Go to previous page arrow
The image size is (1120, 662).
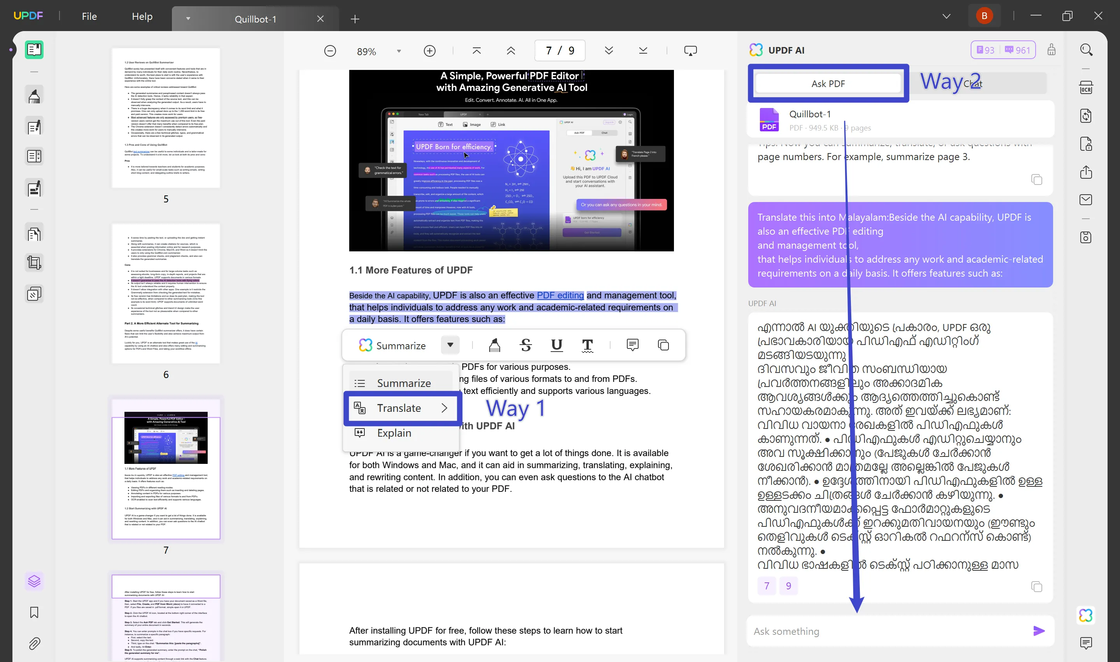click(511, 51)
